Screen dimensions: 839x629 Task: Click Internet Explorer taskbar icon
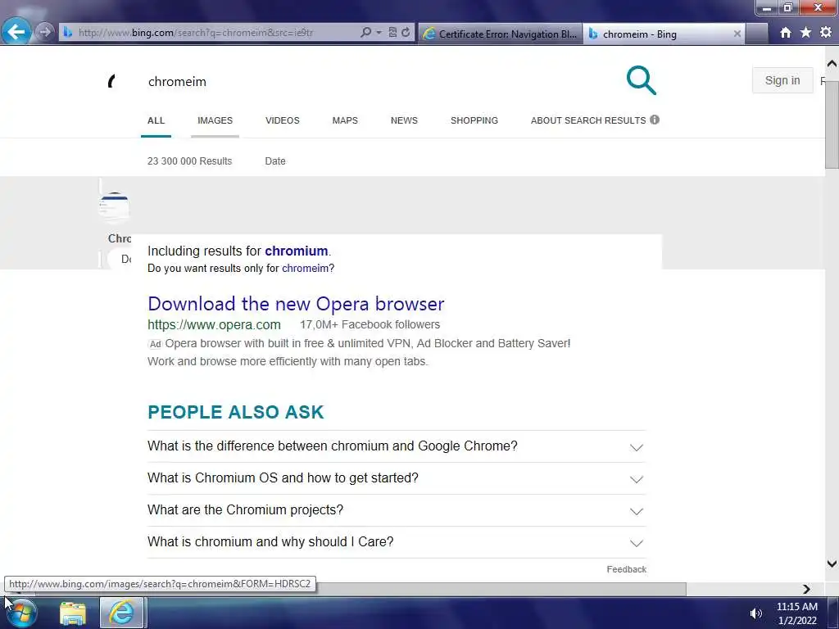(121, 613)
